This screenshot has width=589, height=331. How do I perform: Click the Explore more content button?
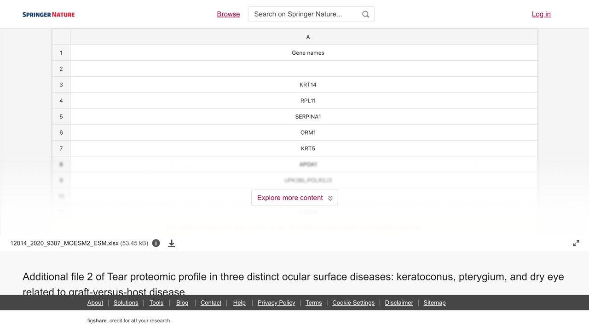tap(294, 198)
